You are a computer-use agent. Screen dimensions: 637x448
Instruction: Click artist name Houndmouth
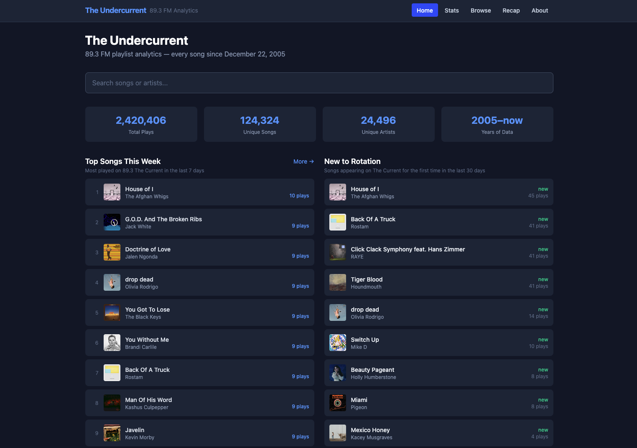coord(366,287)
